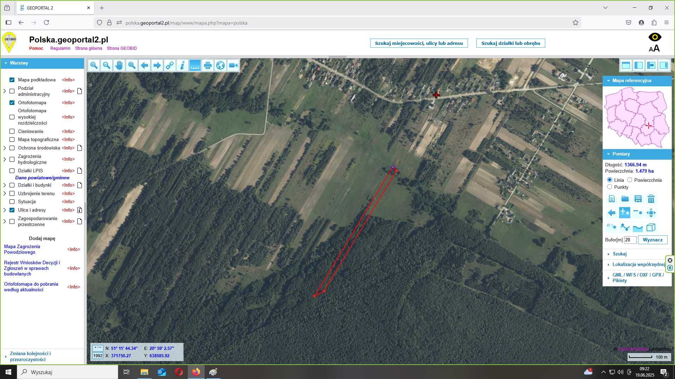This screenshot has width=675, height=379.
Task: Open the Pomoc link
Action: (x=36, y=48)
